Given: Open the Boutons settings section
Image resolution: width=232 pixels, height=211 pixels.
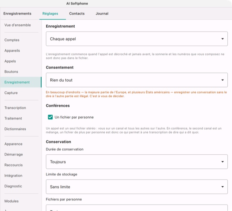Looking at the screenshot, I should click(11, 72).
